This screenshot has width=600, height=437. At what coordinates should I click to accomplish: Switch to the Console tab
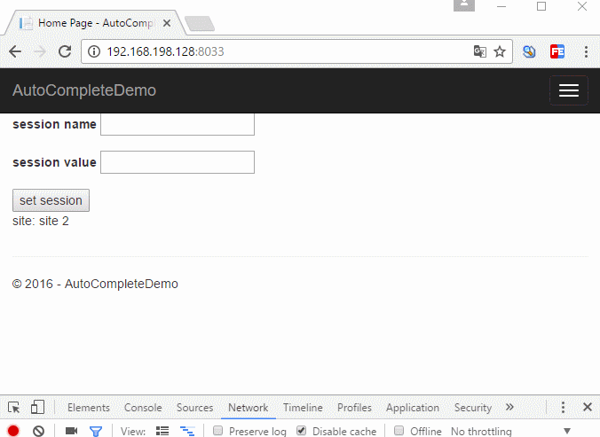click(x=143, y=408)
